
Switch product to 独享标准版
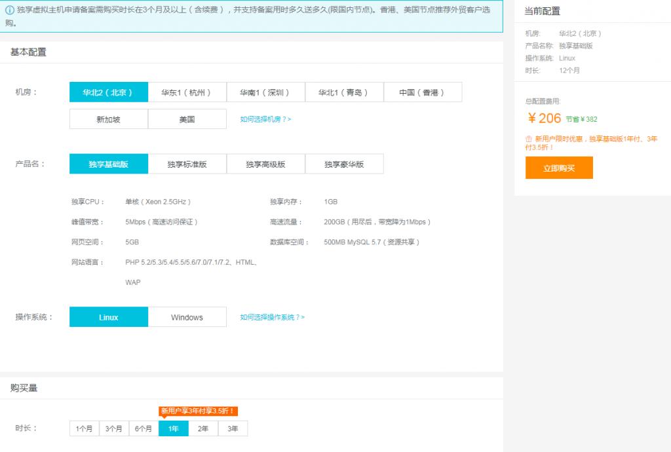187,164
